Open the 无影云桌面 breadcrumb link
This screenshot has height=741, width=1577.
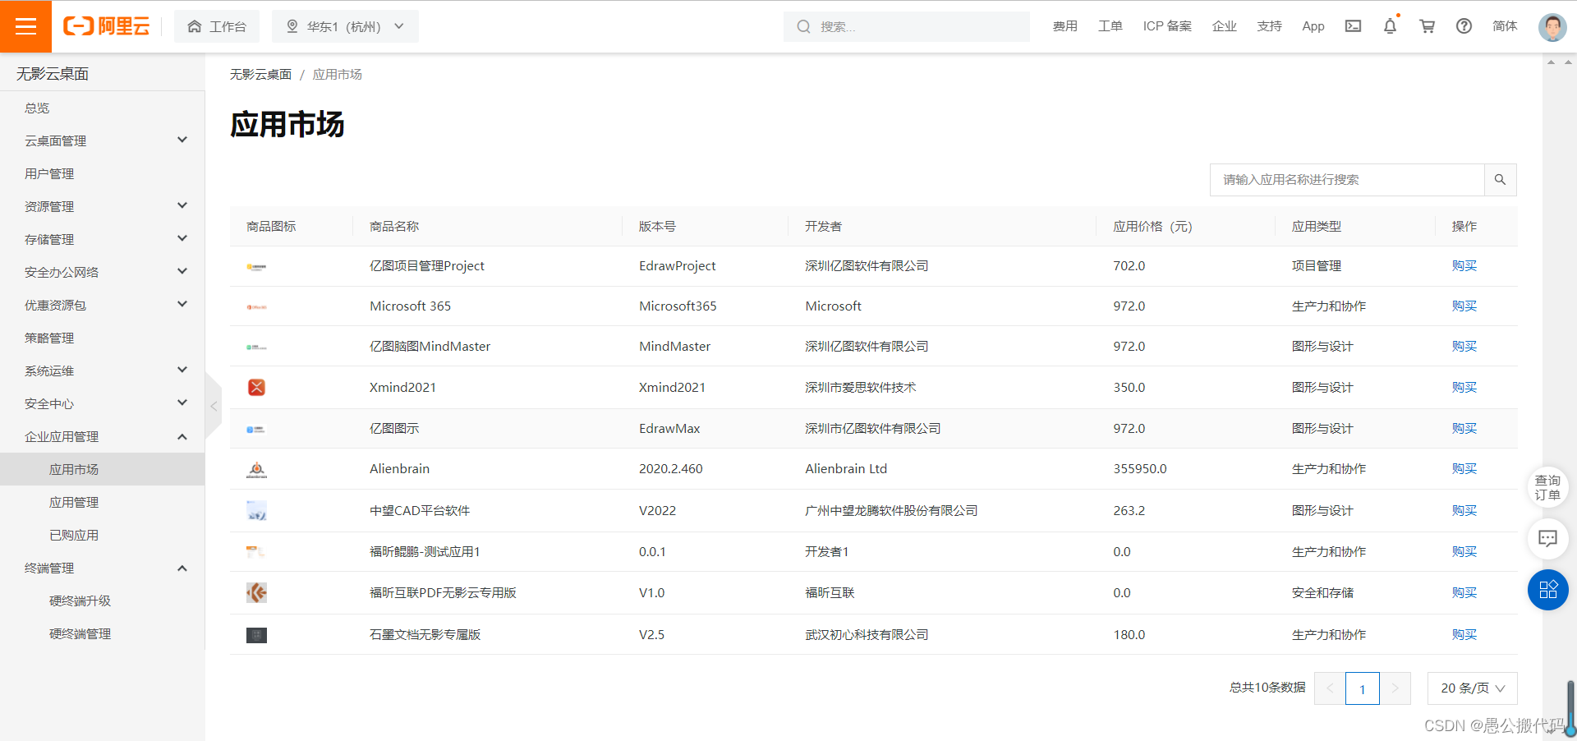tap(260, 75)
